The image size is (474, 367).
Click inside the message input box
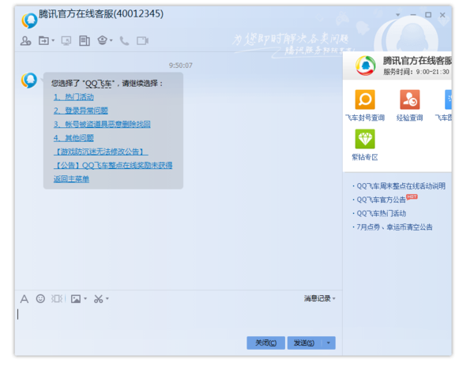pyautogui.click(x=179, y=320)
